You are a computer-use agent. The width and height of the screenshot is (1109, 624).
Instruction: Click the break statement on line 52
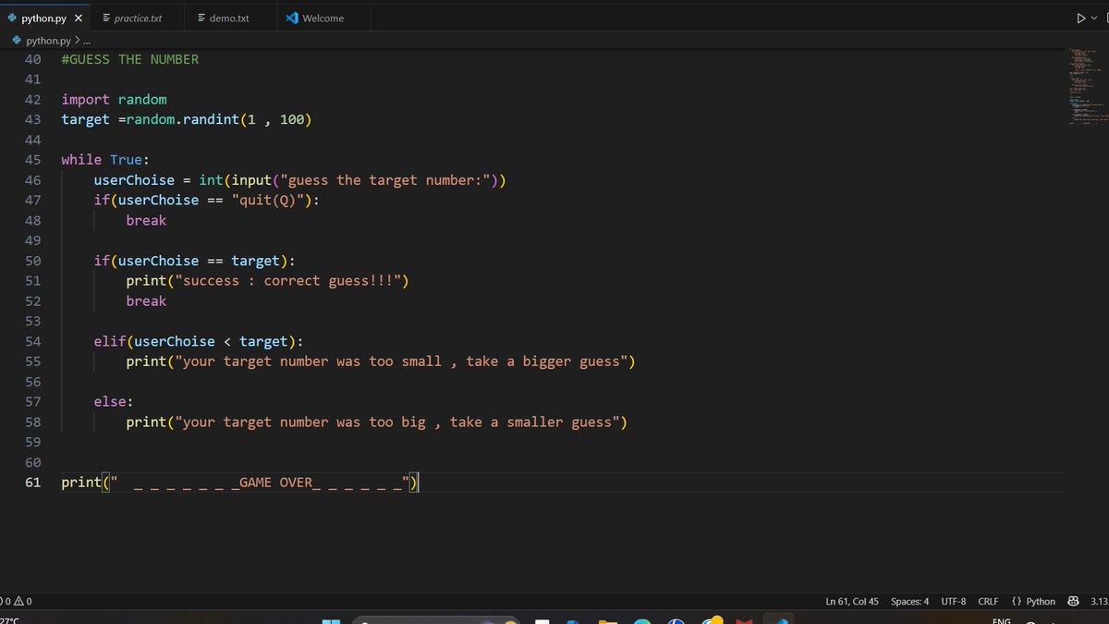(146, 301)
